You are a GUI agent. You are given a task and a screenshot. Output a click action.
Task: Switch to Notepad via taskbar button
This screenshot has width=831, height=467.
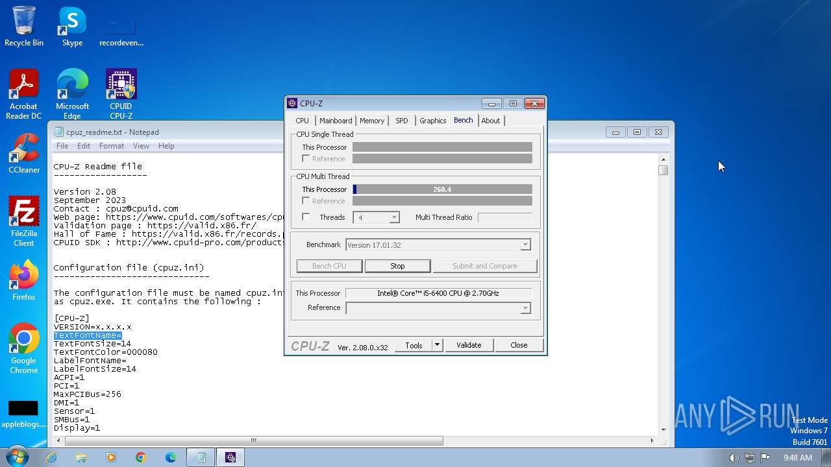(x=201, y=457)
